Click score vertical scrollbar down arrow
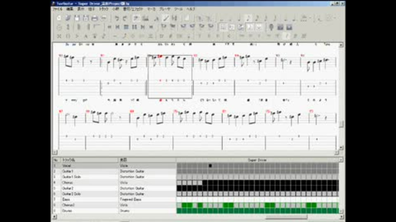This screenshot has height=222, width=396. pyautogui.click(x=341, y=148)
